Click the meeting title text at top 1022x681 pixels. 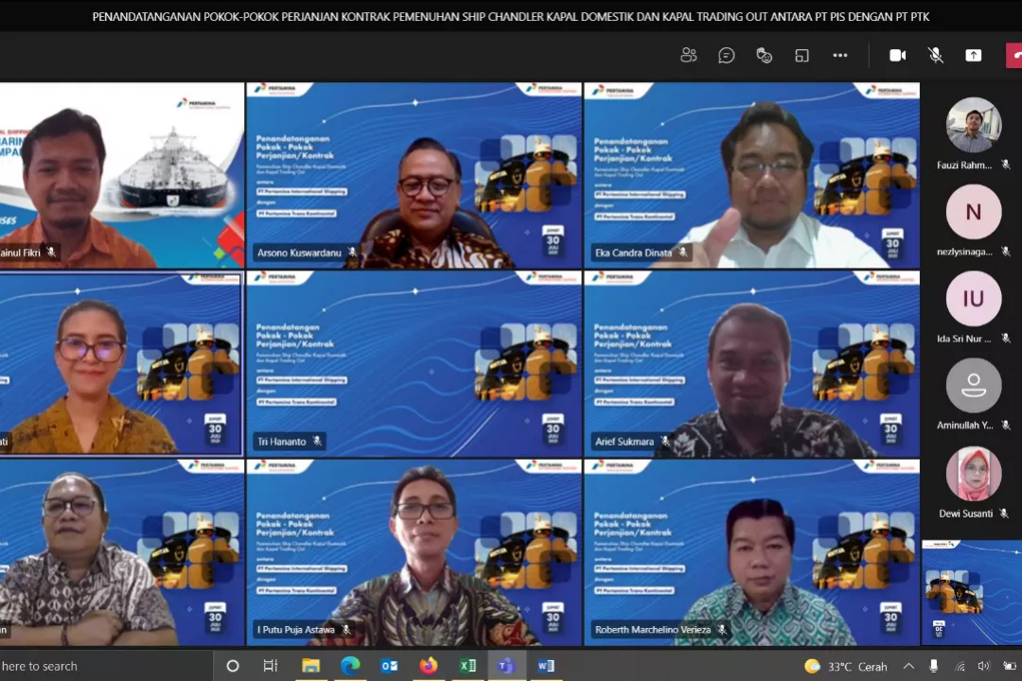(511, 17)
